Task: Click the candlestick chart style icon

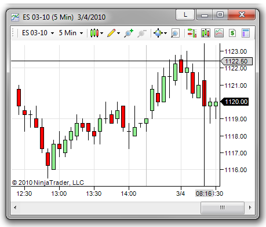Action: tap(94, 33)
